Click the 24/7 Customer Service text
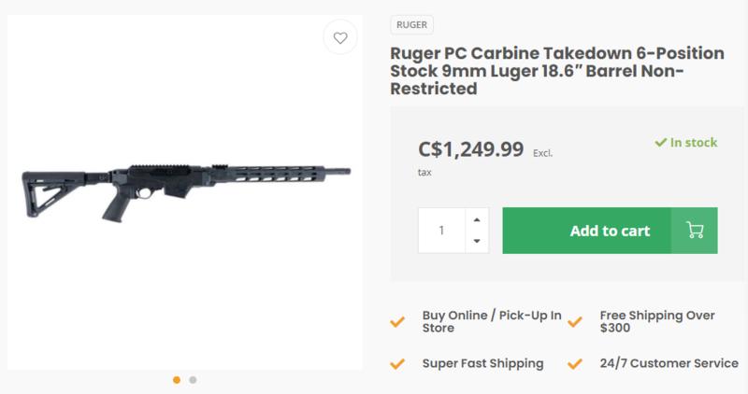 [669, 362]
